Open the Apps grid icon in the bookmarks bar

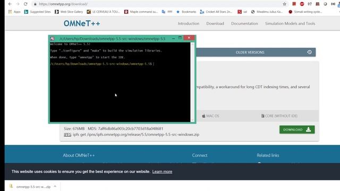10,12
